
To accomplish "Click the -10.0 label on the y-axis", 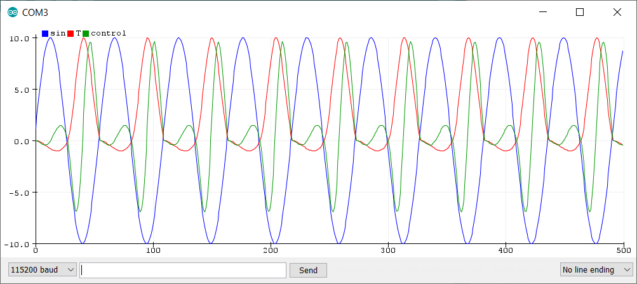I will tap(17, 244).
